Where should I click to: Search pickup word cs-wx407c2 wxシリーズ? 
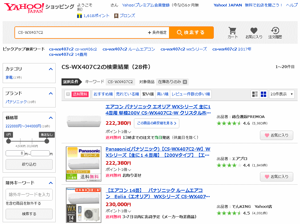[x=184, y=49]
